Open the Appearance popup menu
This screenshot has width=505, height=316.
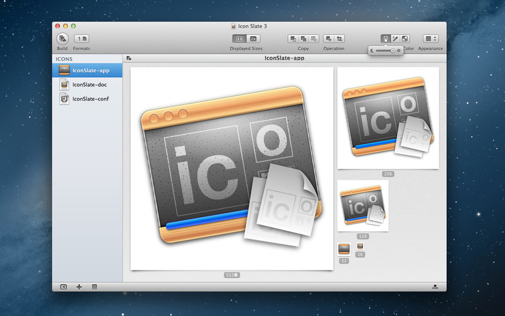pos(431,39)
